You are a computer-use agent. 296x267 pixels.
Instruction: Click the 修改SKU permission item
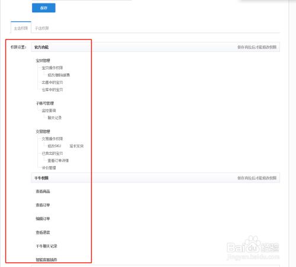(x=54, y=146)
